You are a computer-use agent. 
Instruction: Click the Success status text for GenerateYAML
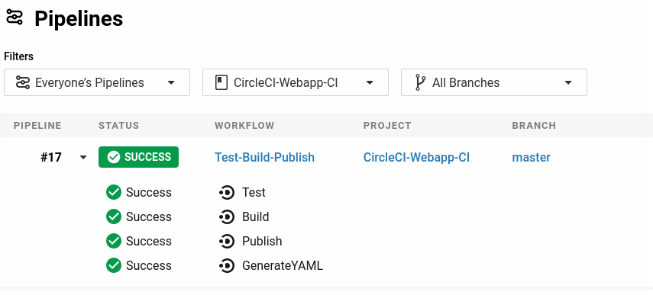pyautogui.click(x=149, y=265)
